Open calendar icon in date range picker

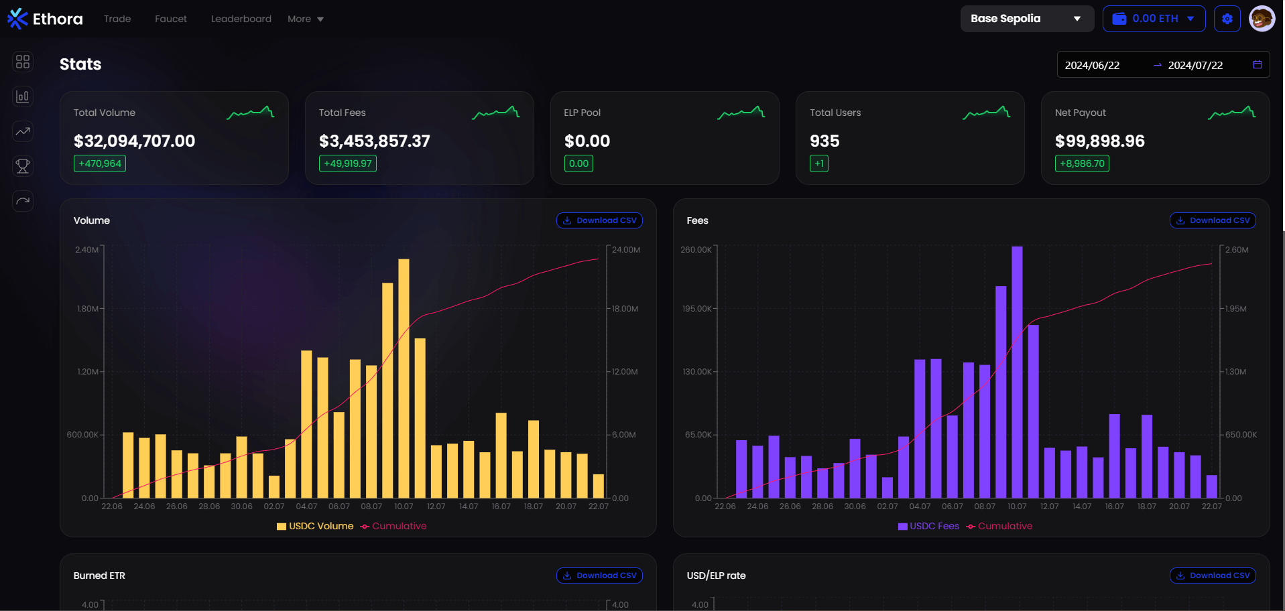coord(1257,65)
